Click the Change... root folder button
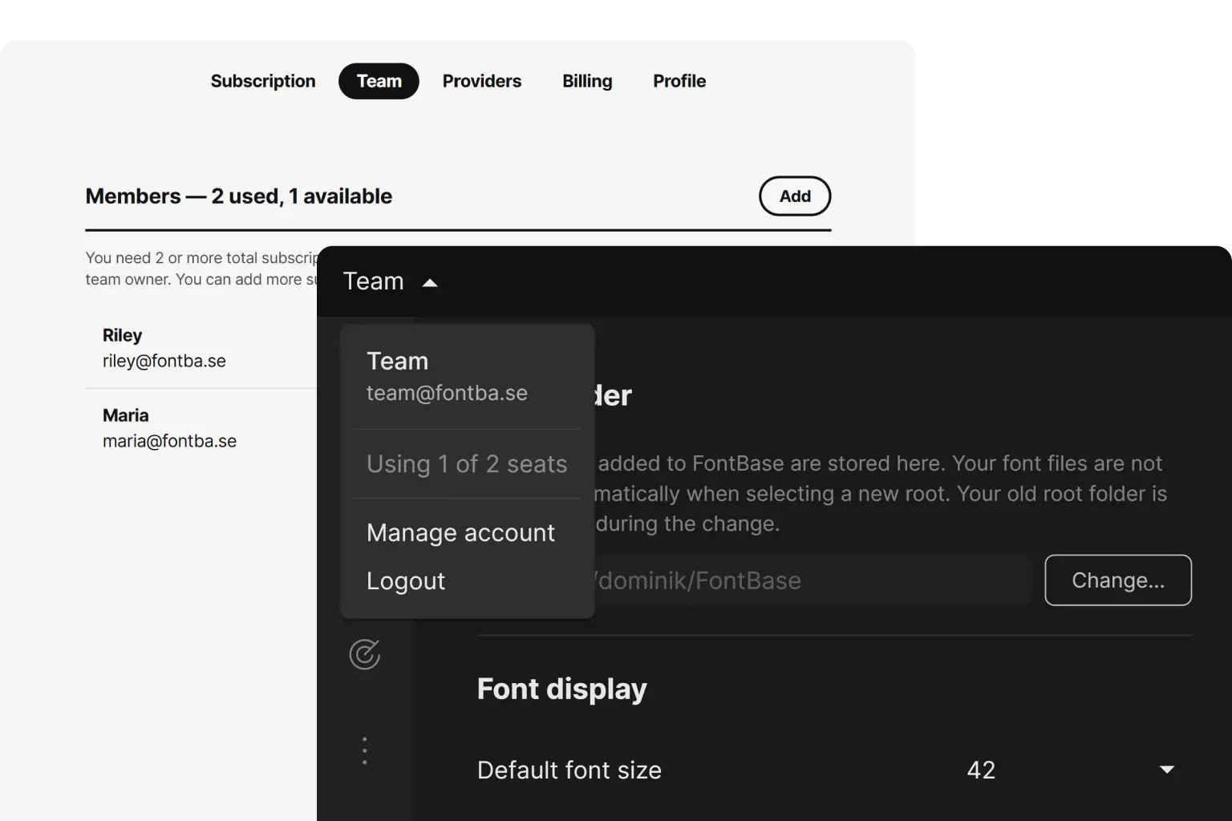 tap(1118, 580)
